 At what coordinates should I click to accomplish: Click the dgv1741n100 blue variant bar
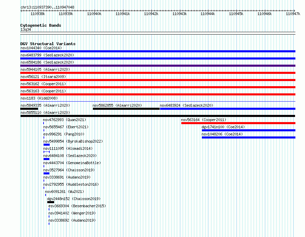[248, 130]
